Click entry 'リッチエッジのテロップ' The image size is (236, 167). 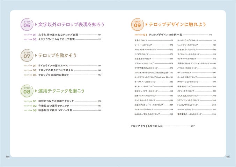pyautogui.click(x=144, y=110)
